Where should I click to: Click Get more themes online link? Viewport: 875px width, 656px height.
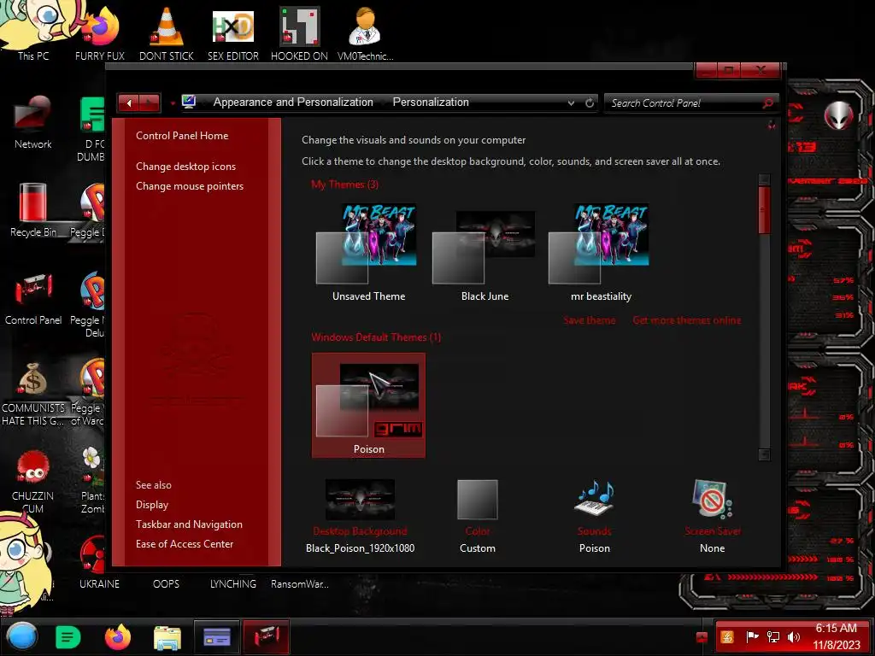(687, 320)
